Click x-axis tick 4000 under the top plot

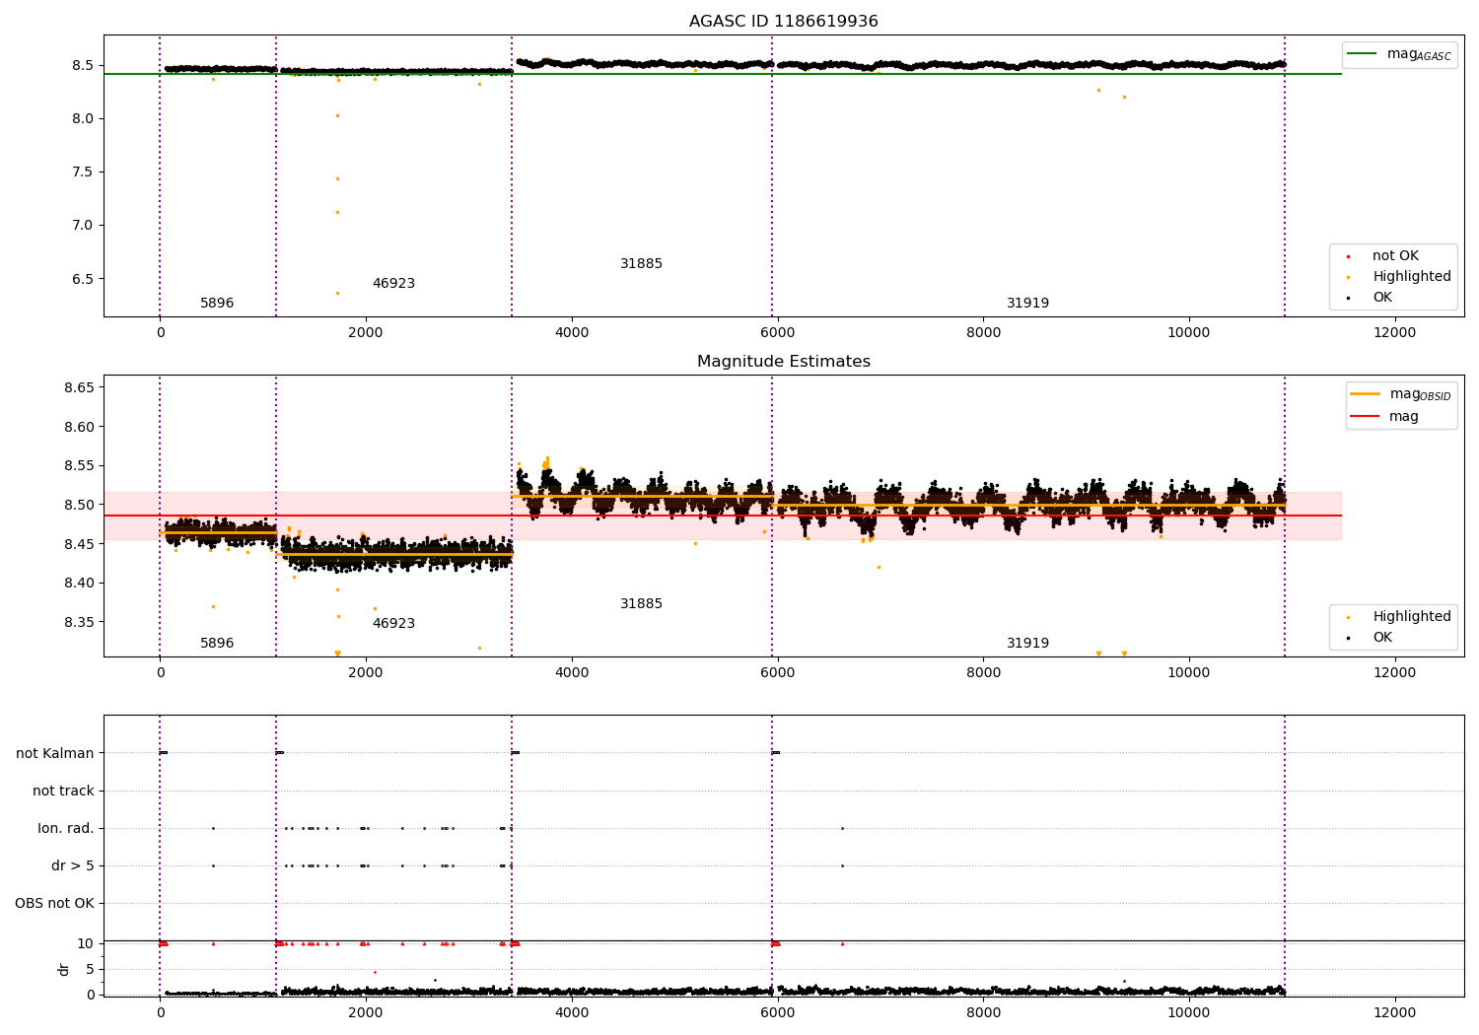(x=572, y=333)
